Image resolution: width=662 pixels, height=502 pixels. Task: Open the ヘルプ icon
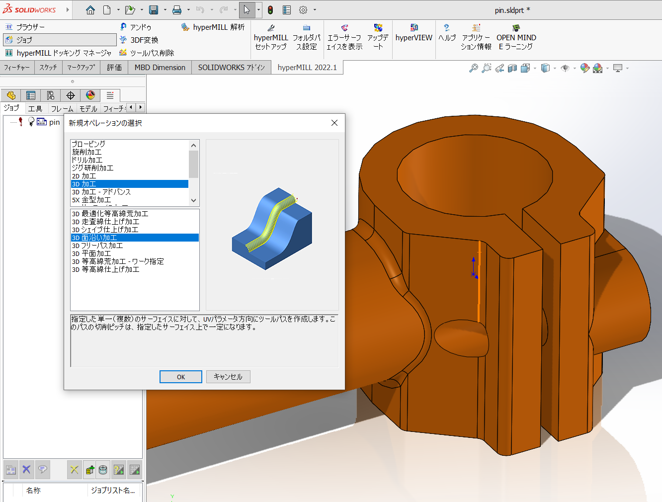coord(447,34)
